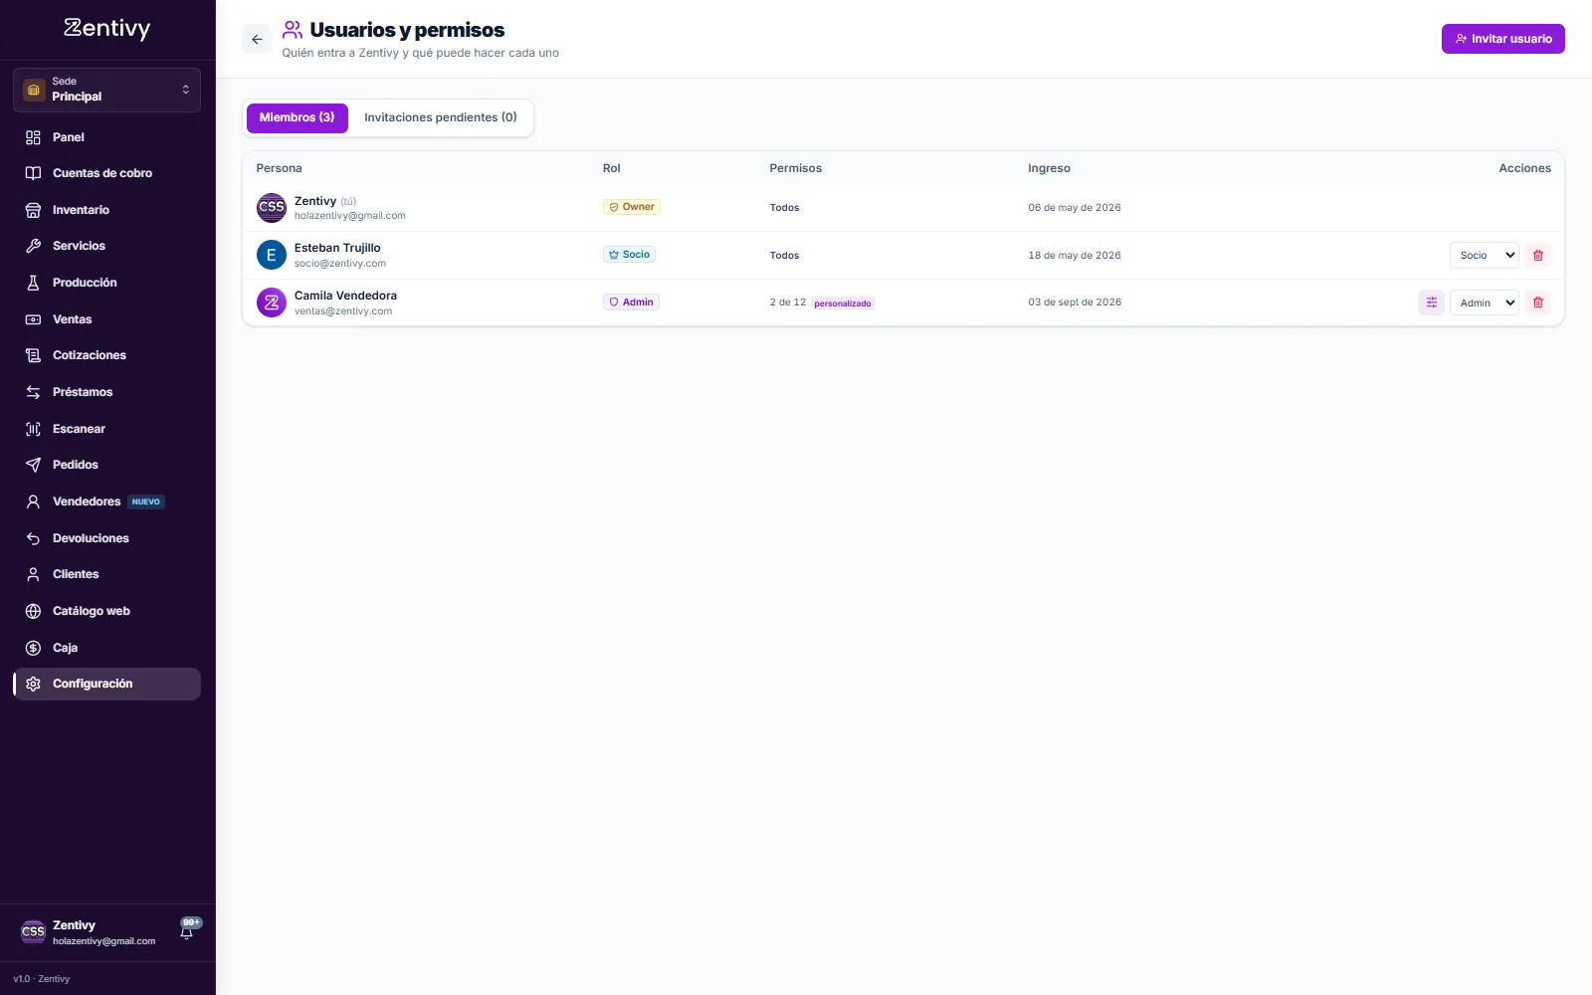Go to Pedidos

(x=107, y=465)
